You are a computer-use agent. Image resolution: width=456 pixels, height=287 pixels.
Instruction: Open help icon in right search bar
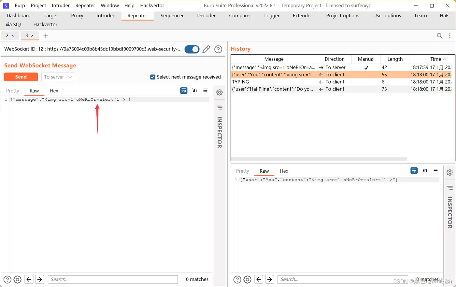(237, 280)
